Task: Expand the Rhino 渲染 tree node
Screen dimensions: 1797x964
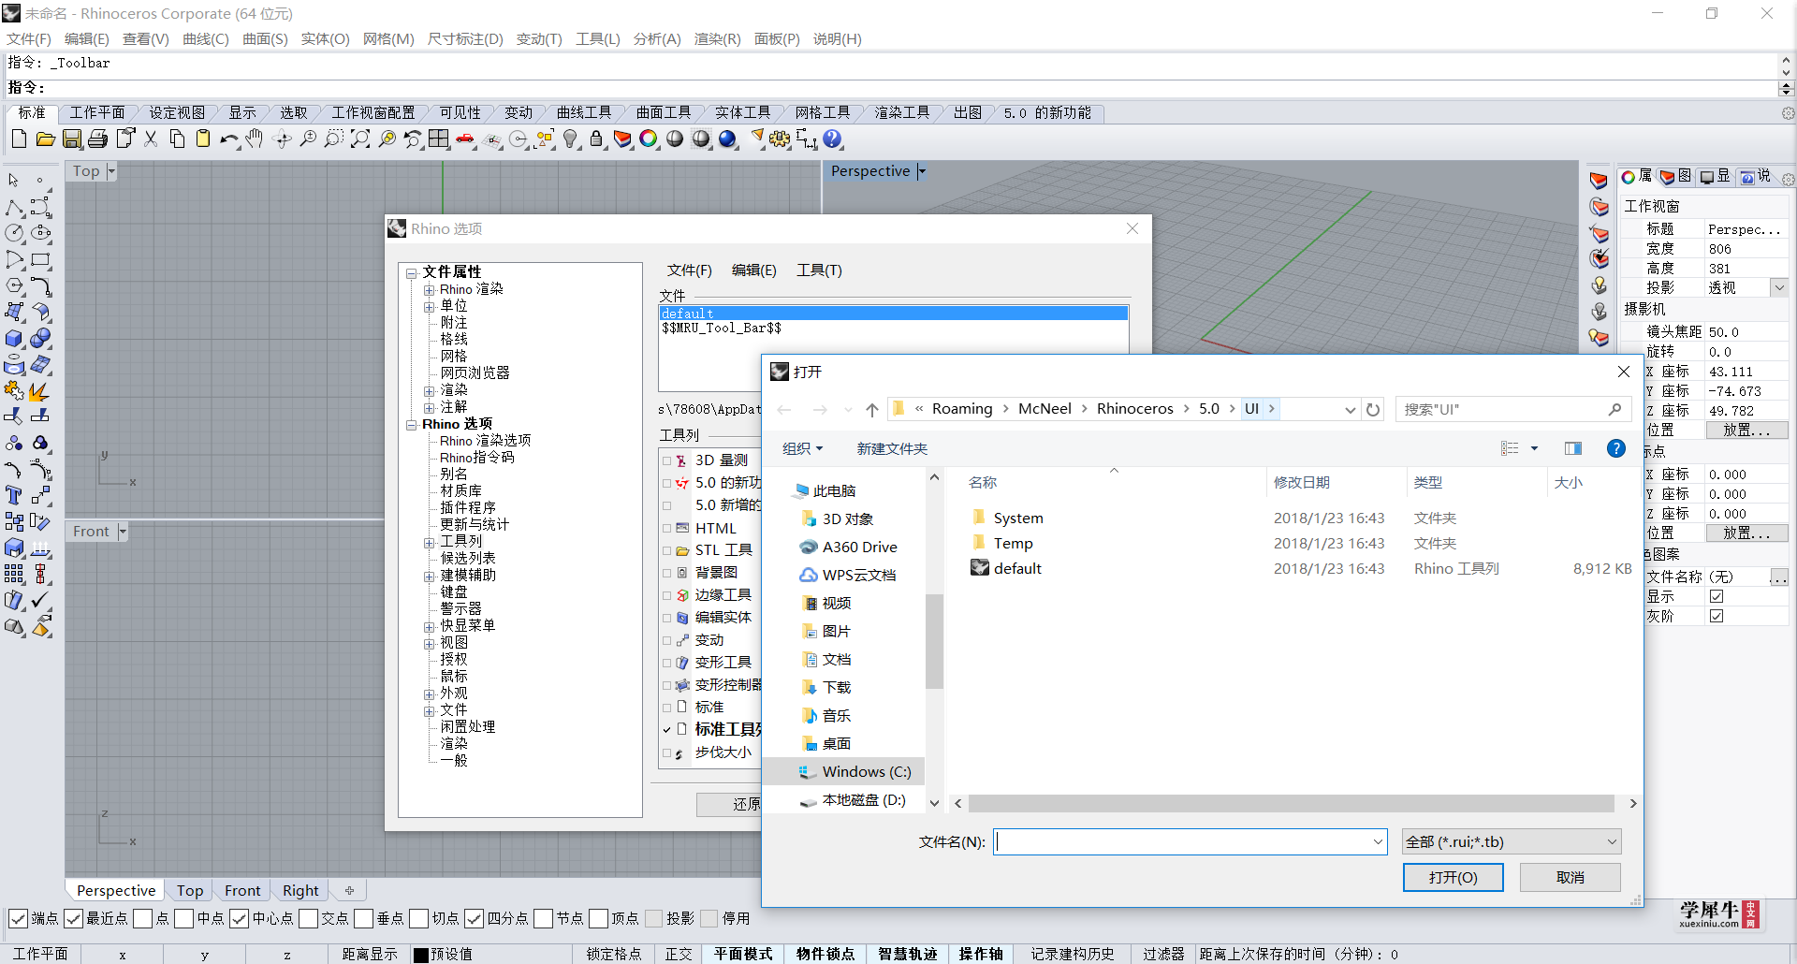Action: (x=429, y=290)
